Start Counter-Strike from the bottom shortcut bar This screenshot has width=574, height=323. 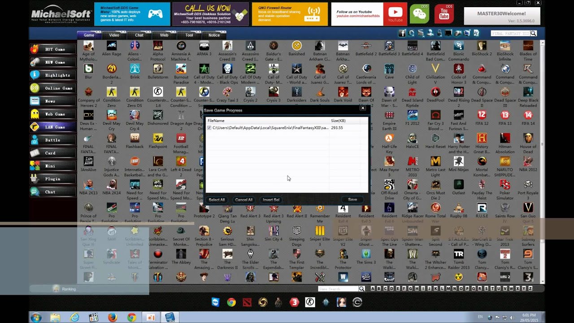click(310, 302)
